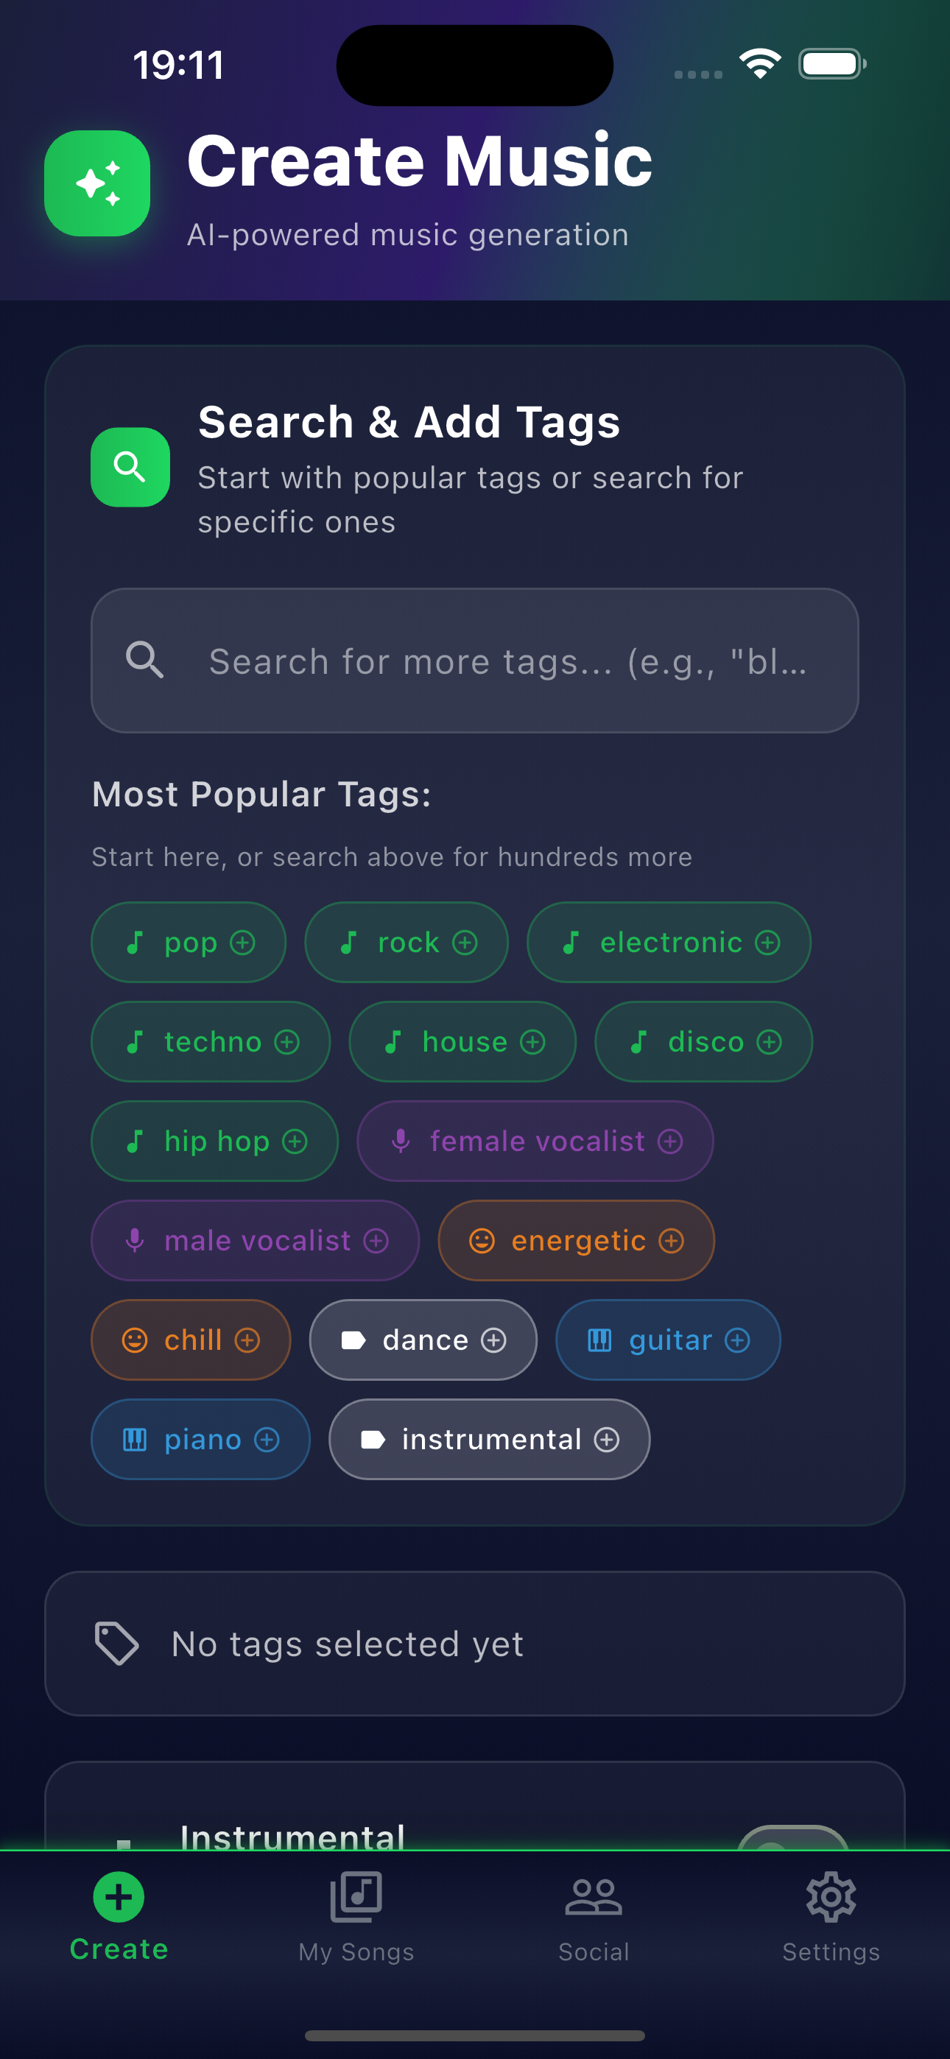Focus the Search for more tags field

[x=475, y=661]
